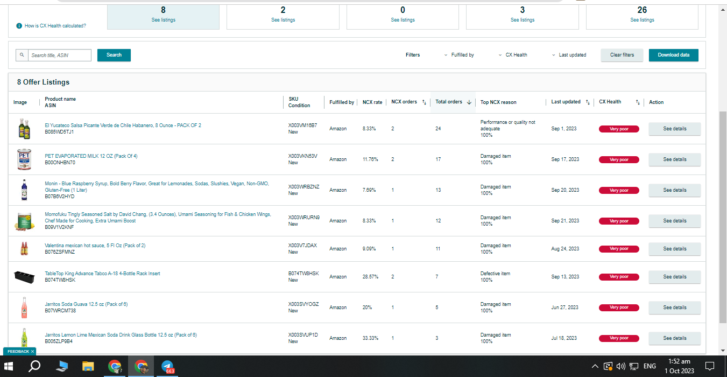Open PET Evaporated Milk product thumbnail
This screenshot has width=727, height=377.
(24, 159)
